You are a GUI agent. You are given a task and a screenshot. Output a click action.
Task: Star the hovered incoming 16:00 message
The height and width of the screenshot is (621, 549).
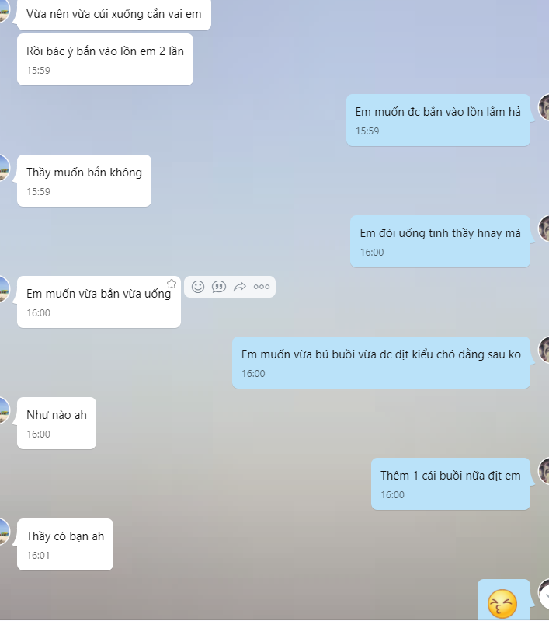pos(172,284)
